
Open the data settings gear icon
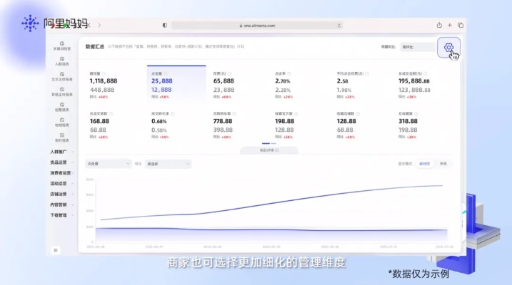click(x=448, y=48)
